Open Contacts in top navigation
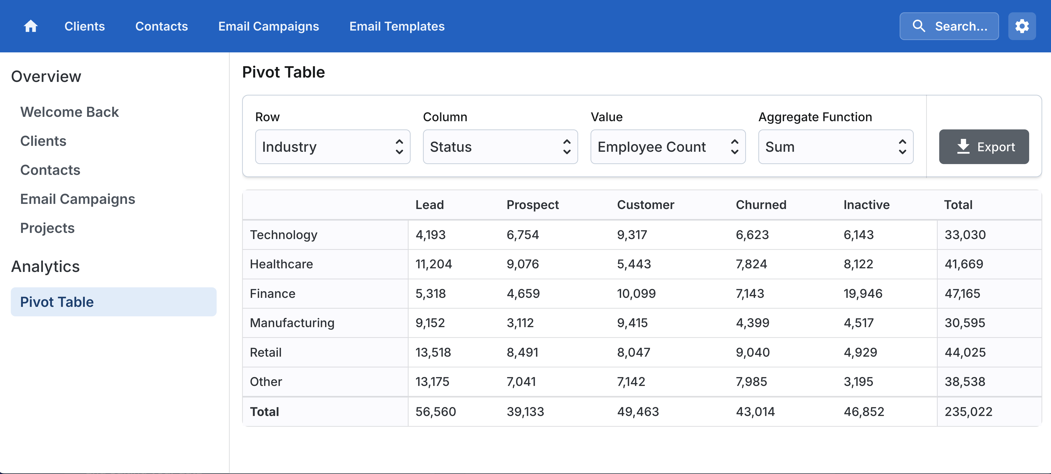1051x474 pixels. [161, 26]
